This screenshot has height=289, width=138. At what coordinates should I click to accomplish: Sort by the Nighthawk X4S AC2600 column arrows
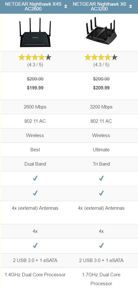point(66,6)
